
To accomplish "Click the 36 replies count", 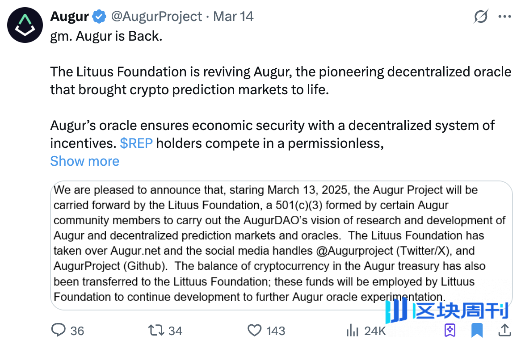I will (x=77, y=331).
